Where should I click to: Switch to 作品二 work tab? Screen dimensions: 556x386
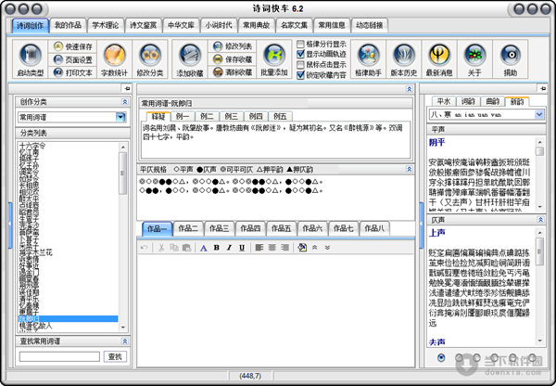pyautogui.click(x=188, y=228)
